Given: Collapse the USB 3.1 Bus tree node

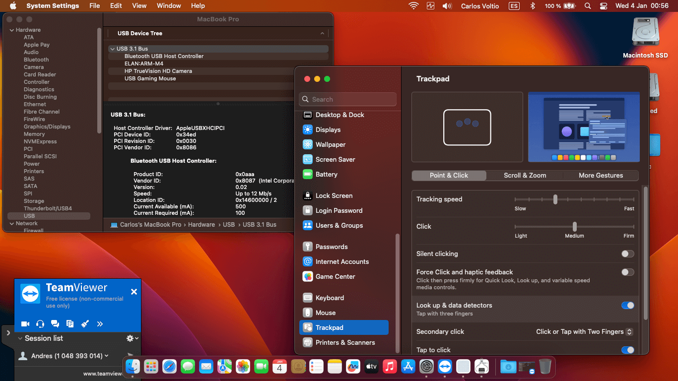Looking at the screenshot, I should [113, 49].
